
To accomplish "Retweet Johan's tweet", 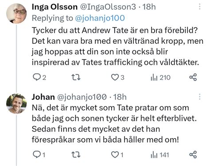I will click(76, 154).
